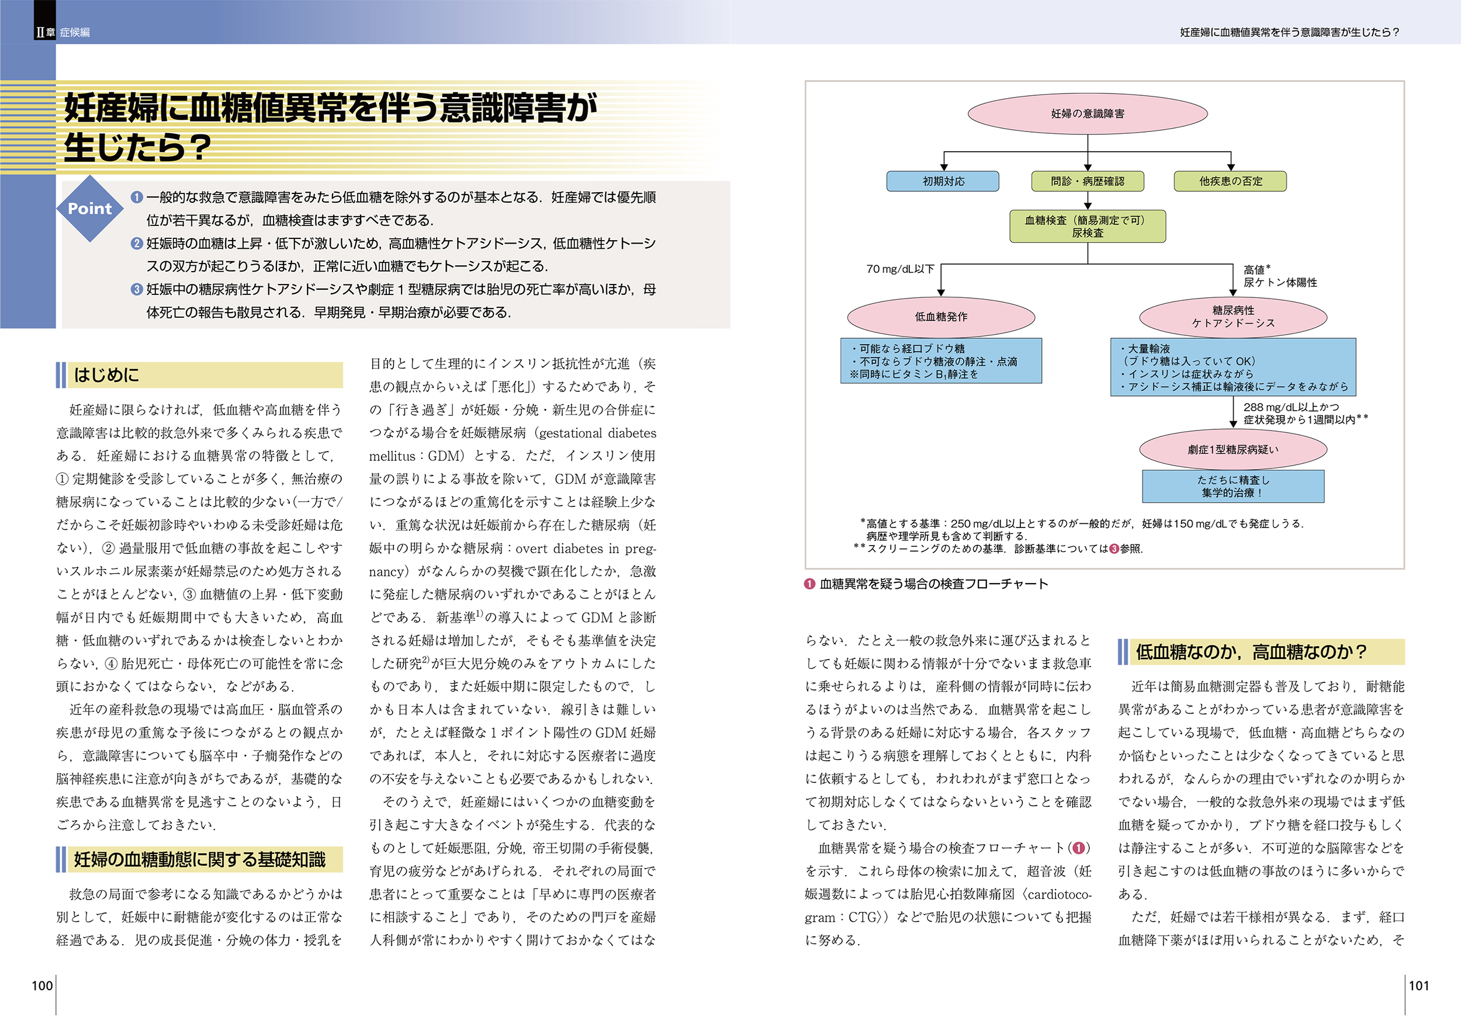Viewport: 1461px width, 1031px height.
Task: Click the 妊婦の血糖動態に関する基礎知識 heading
Action: pyautogui.click(x=199, y=860)
